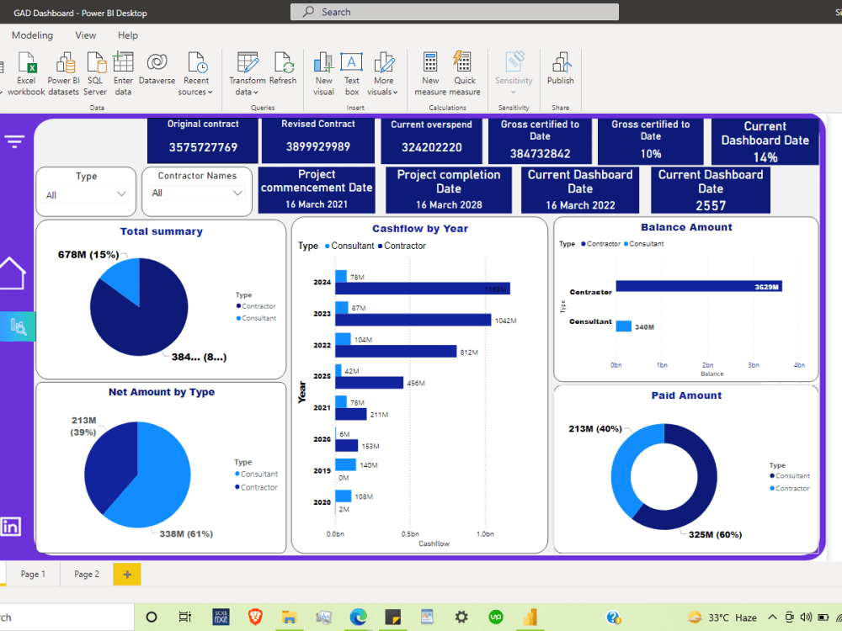842x631 pixels.
Task: Open Microsoft Edge from taskbar
Action: pos(358,617)
